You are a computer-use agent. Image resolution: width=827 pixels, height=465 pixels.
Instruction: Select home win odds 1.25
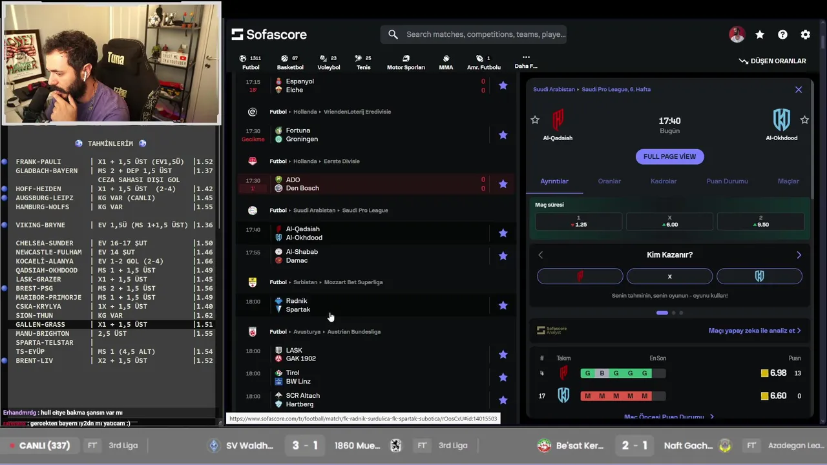pyautogui.click(x=578, y=222)
